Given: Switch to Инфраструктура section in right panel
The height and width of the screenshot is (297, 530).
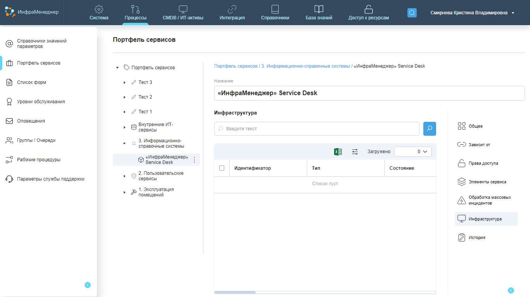Looking at the screenshot, I should [486, 219].
